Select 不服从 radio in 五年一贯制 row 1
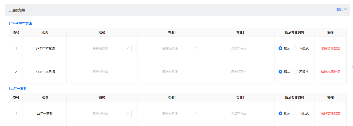This screenshot has width=353, height=126. pos(296,113)
